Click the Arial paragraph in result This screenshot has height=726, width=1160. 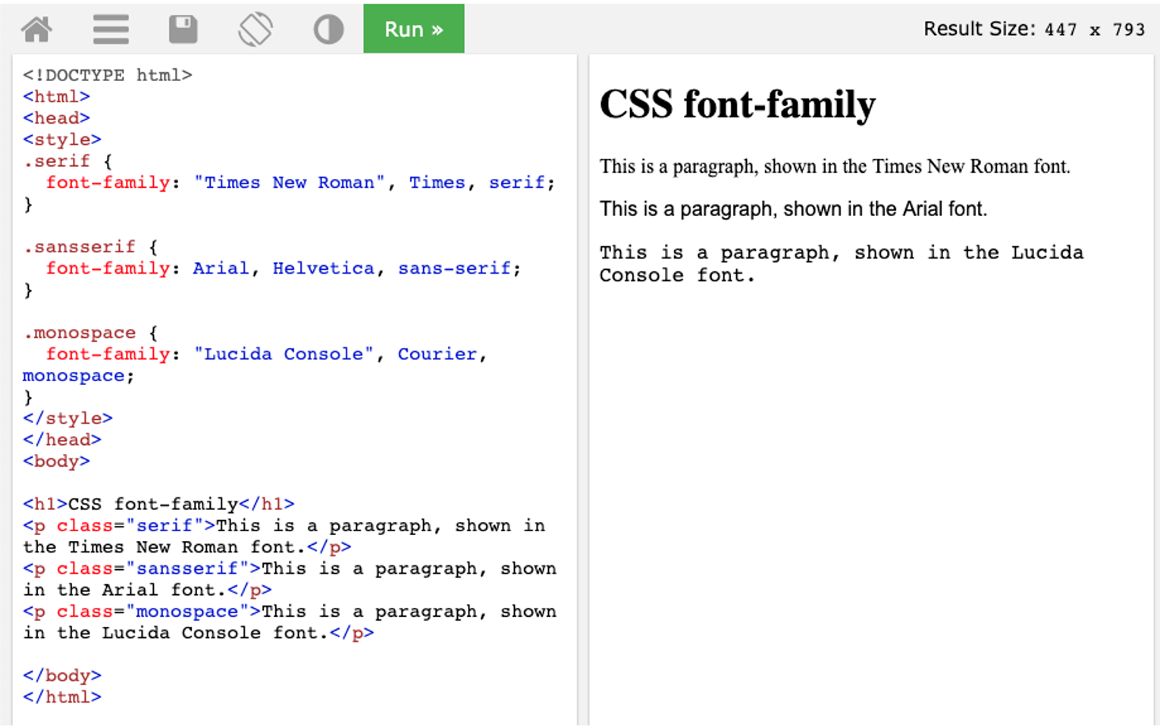click(x=793, y=208)
